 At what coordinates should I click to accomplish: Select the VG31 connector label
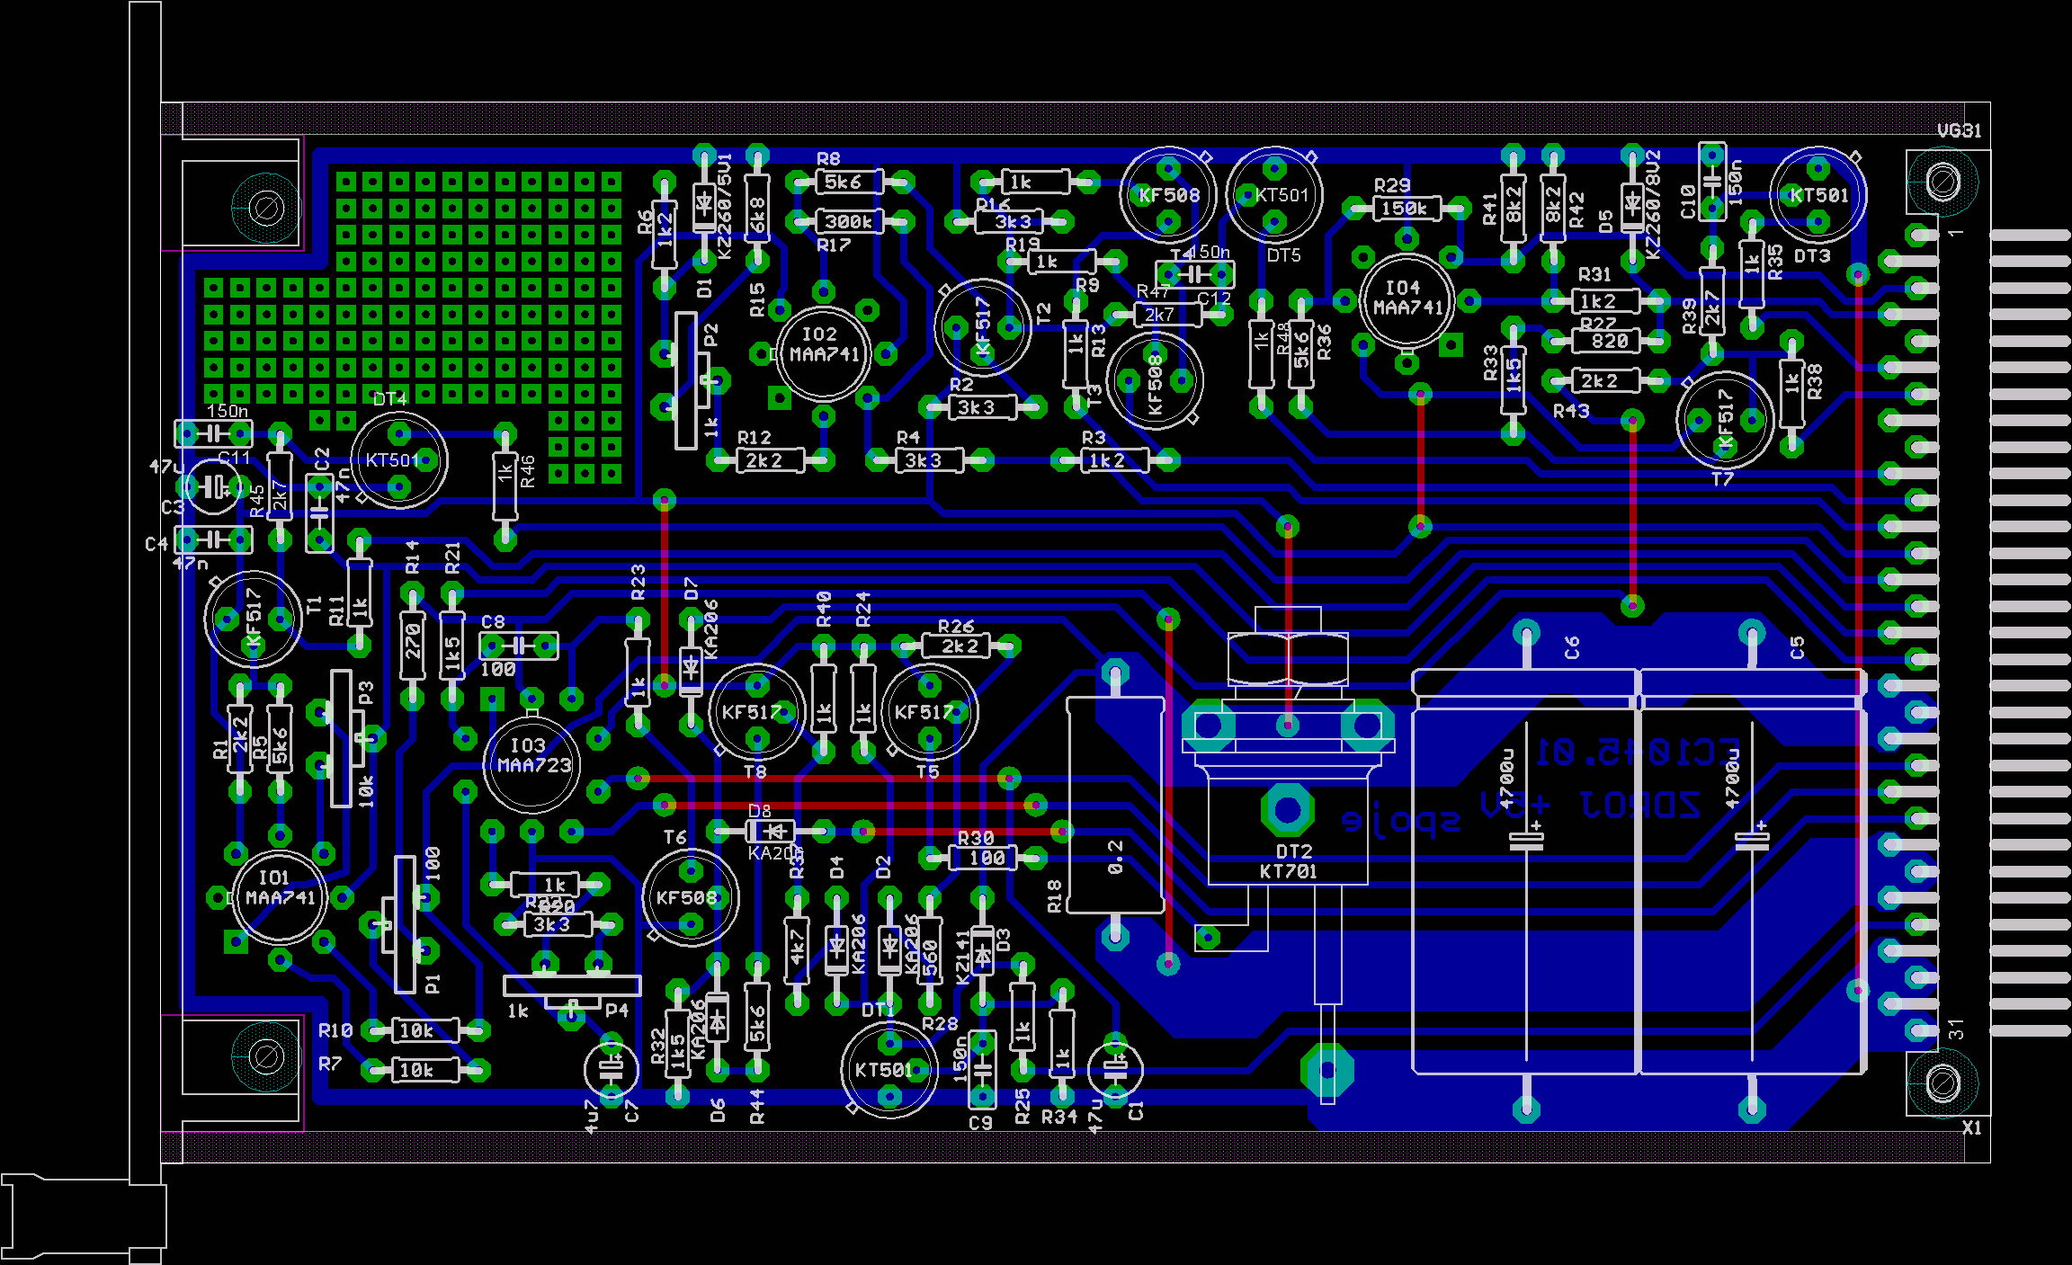pyautogui.click(x=1959, y=131)
